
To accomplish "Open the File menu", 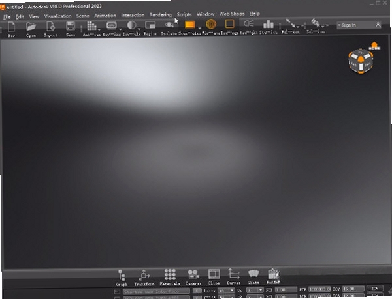I will 7,17.
